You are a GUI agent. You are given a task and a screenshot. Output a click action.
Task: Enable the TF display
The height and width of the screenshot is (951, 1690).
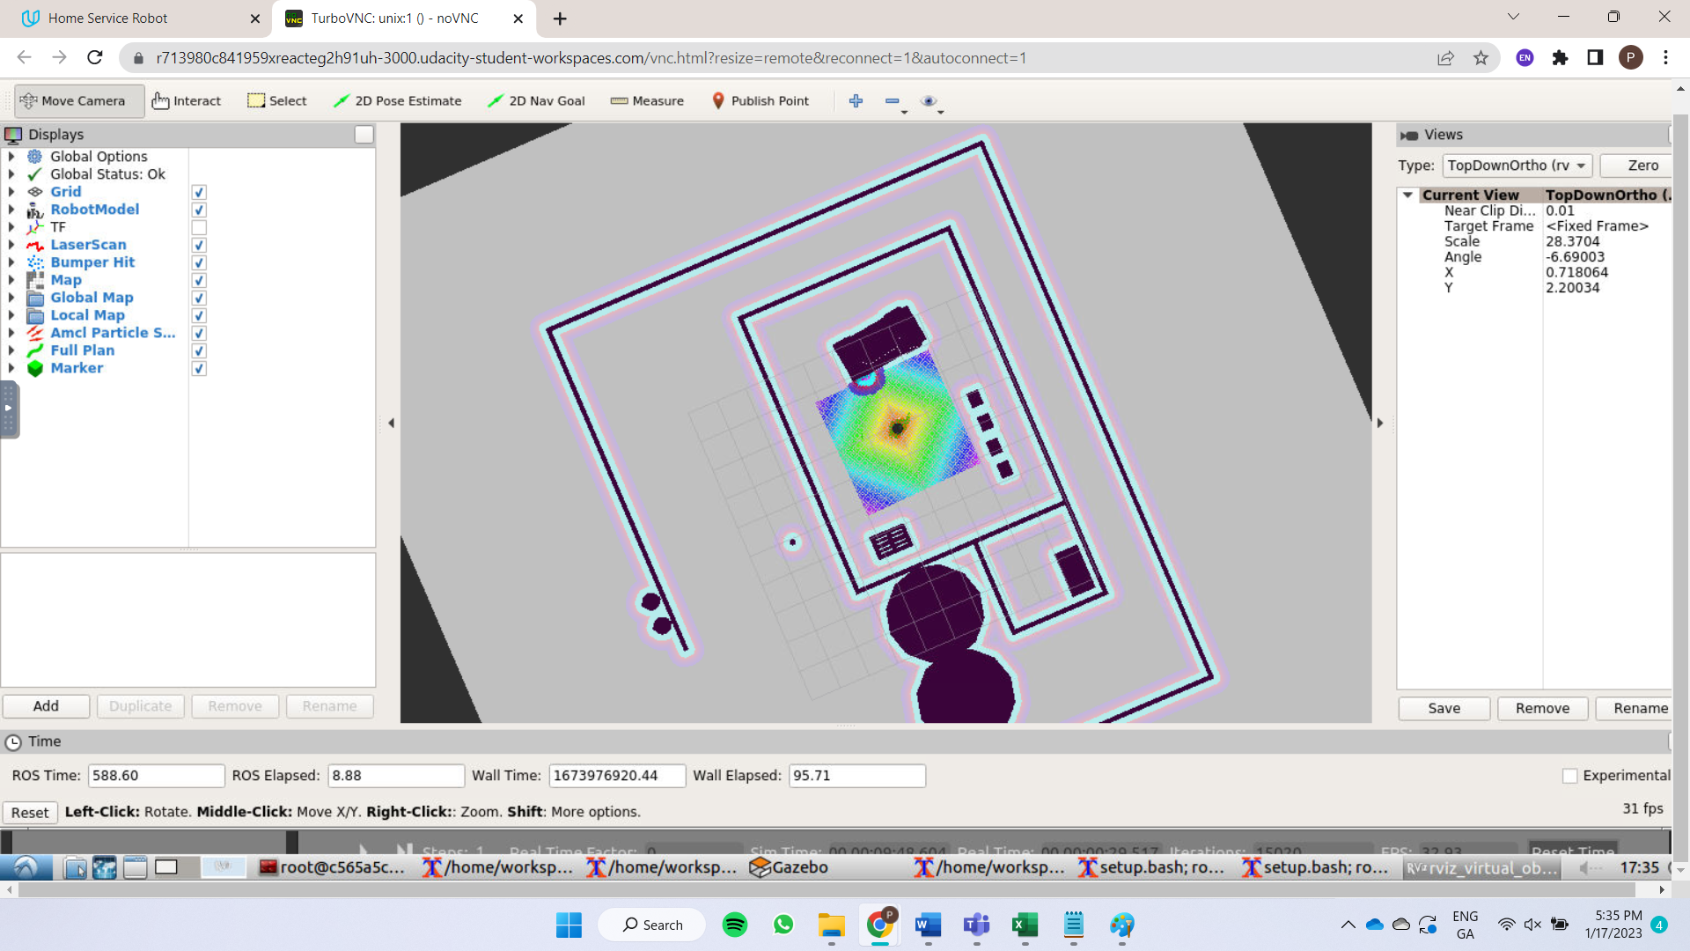tap(199, 227)
